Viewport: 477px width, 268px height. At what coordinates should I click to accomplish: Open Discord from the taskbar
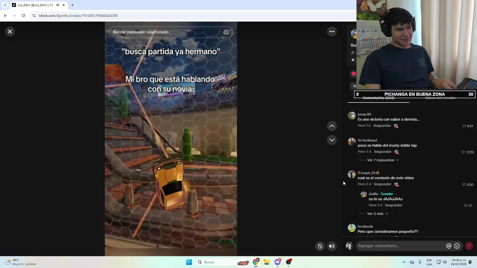point(278,262)
